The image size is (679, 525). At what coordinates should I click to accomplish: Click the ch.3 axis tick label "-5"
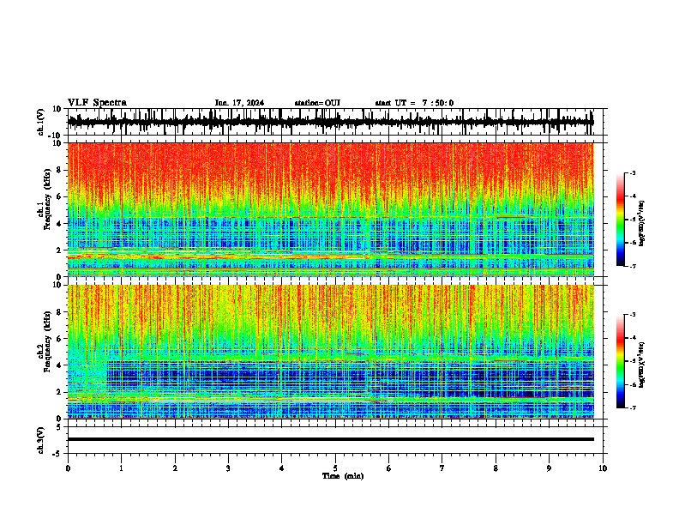tap(57, 454)
